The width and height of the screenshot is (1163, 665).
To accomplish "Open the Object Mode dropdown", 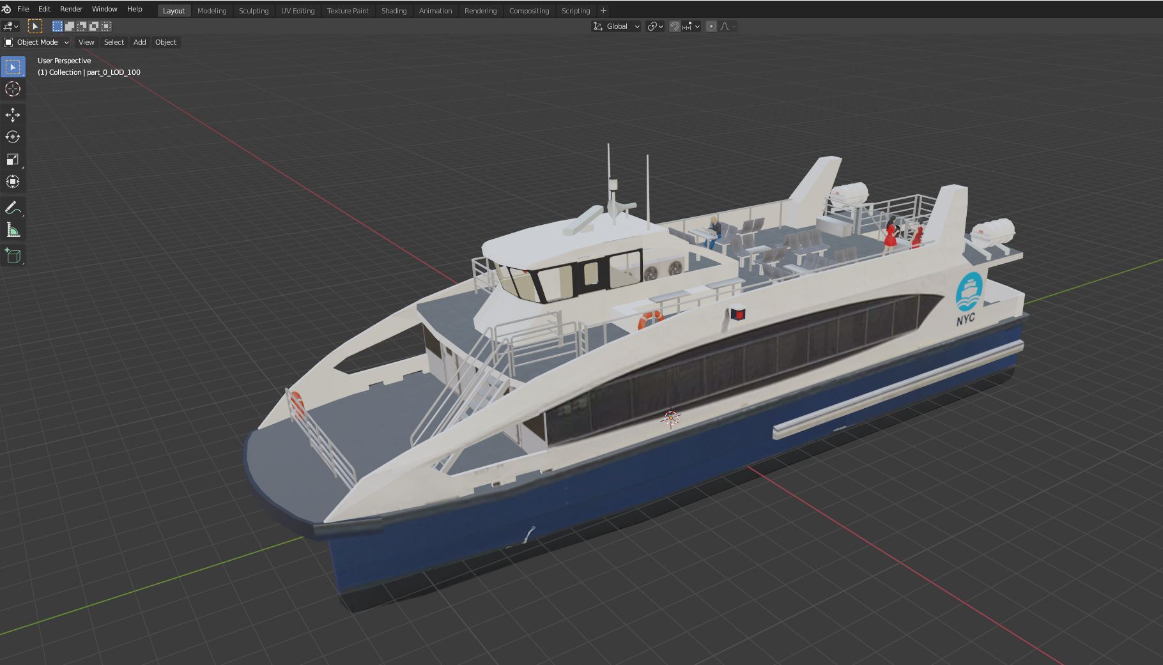I will pos(36,42).
